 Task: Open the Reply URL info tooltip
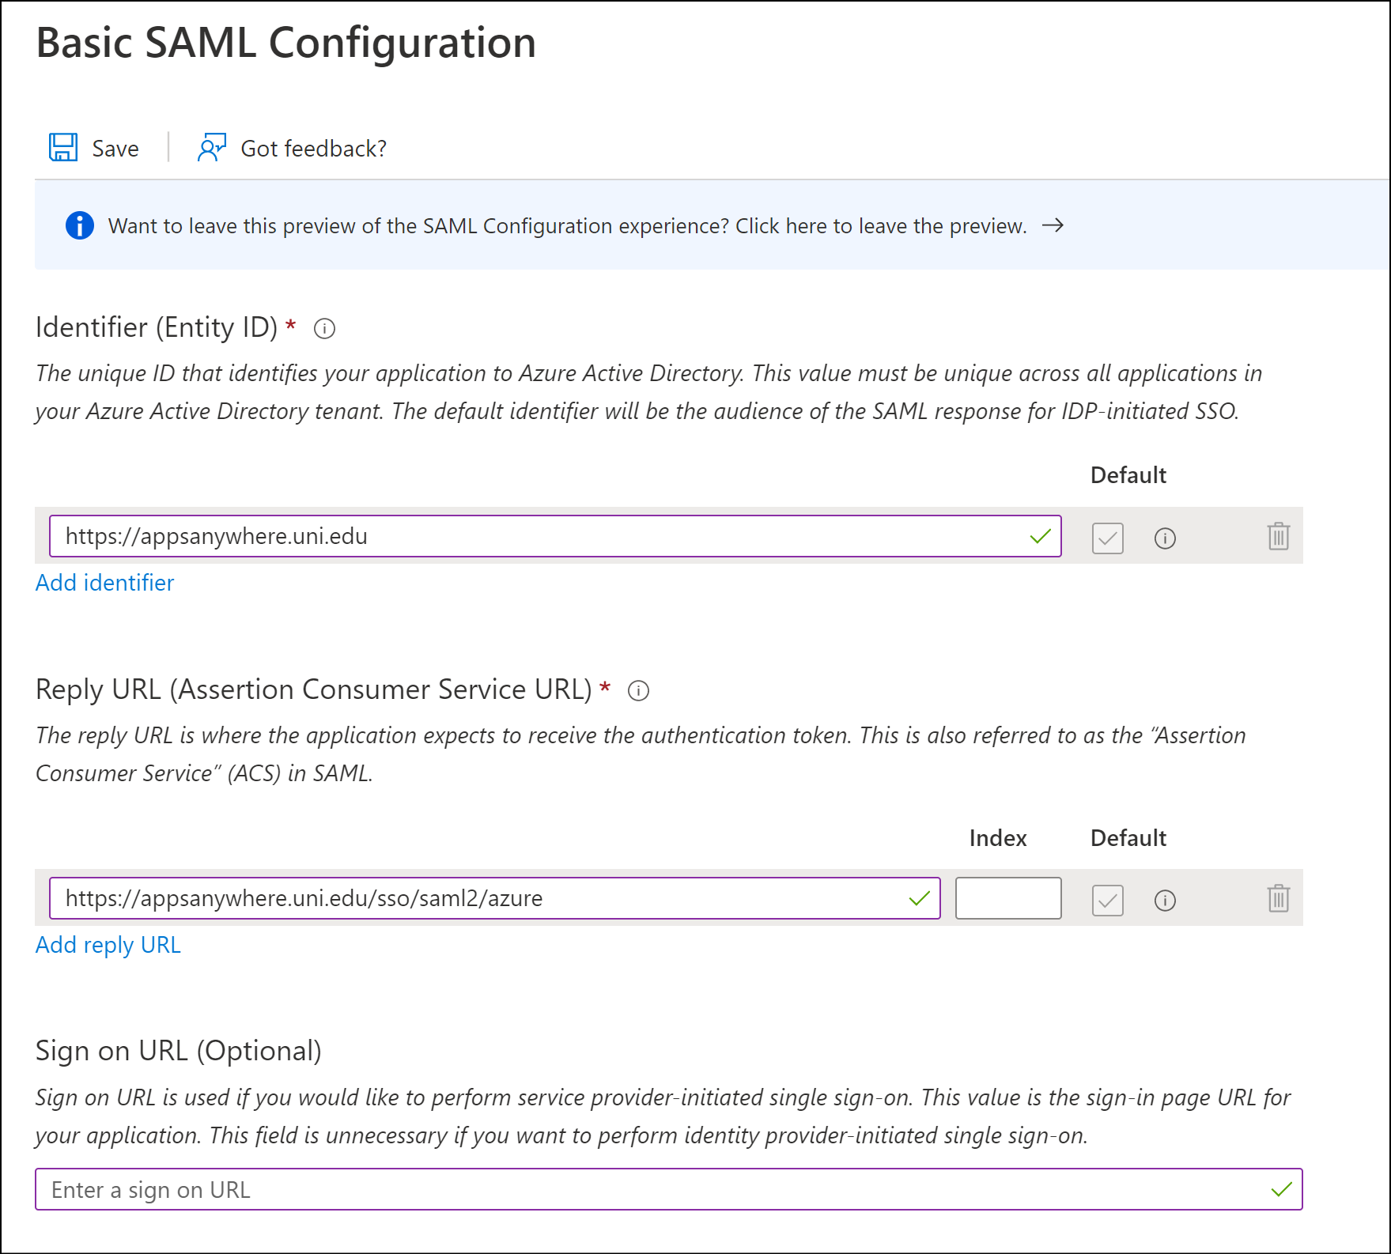pyautogui.click(x=640, y=690)
